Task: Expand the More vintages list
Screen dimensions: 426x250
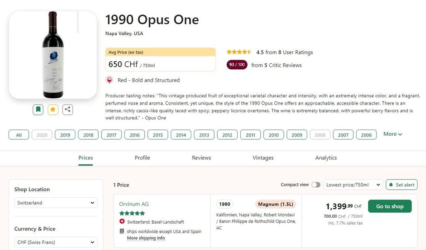Action: click(391, 134)
